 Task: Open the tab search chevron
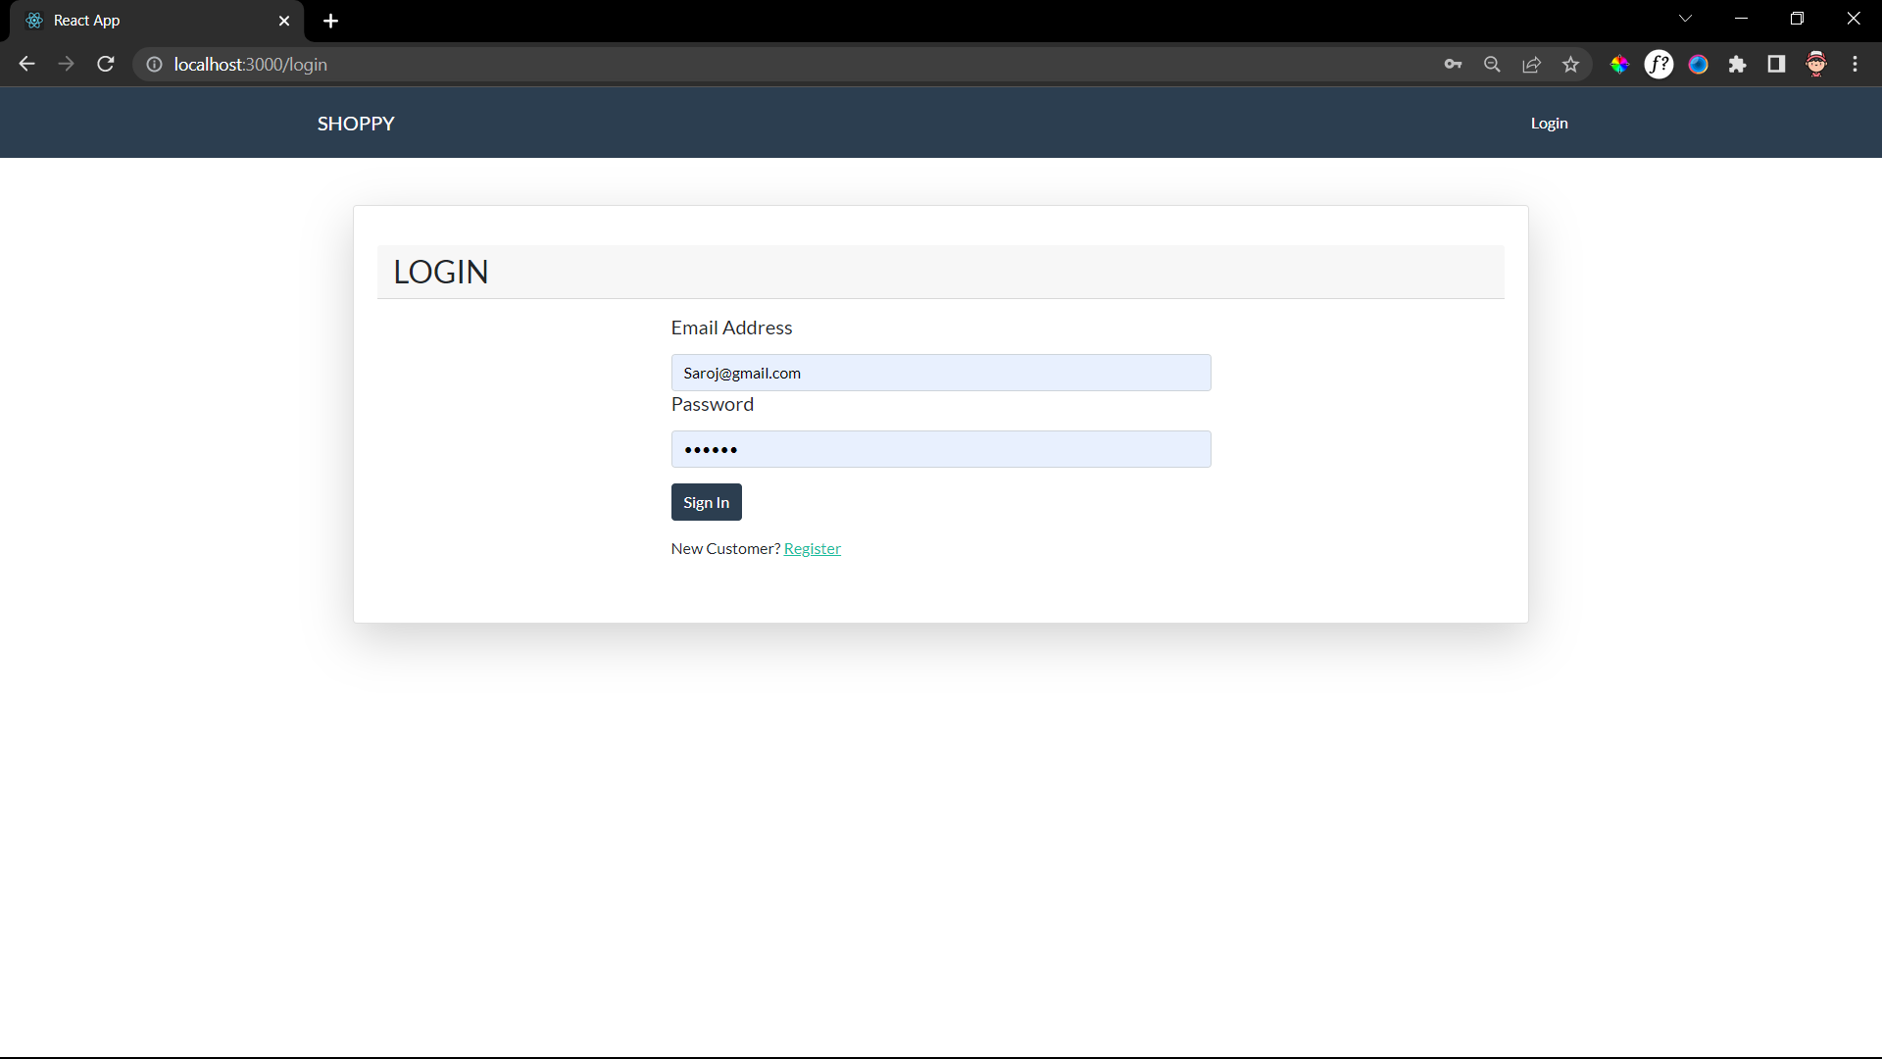[1685, 18]
